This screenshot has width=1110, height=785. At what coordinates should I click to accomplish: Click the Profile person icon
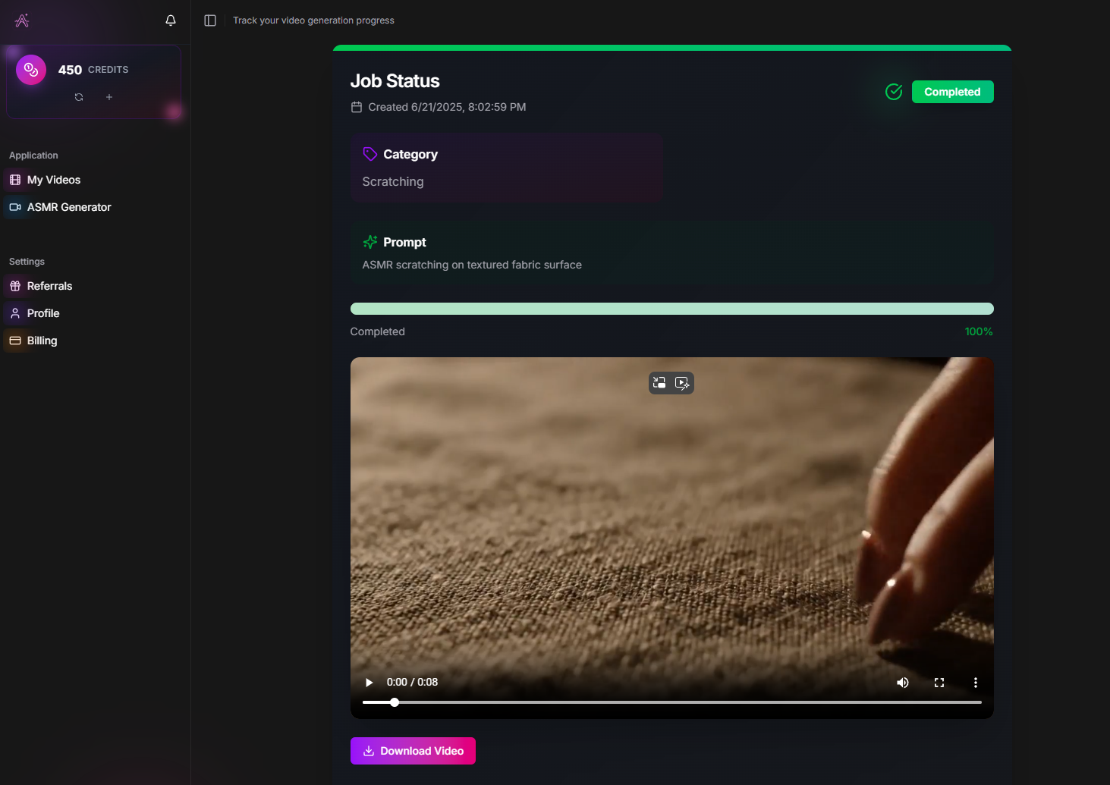(x=15, y=313)
